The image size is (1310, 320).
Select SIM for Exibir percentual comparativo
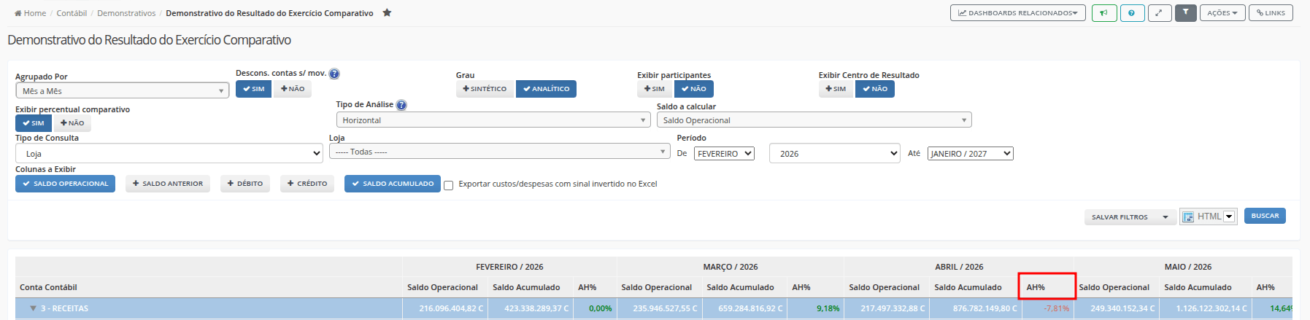coord(34,123)
